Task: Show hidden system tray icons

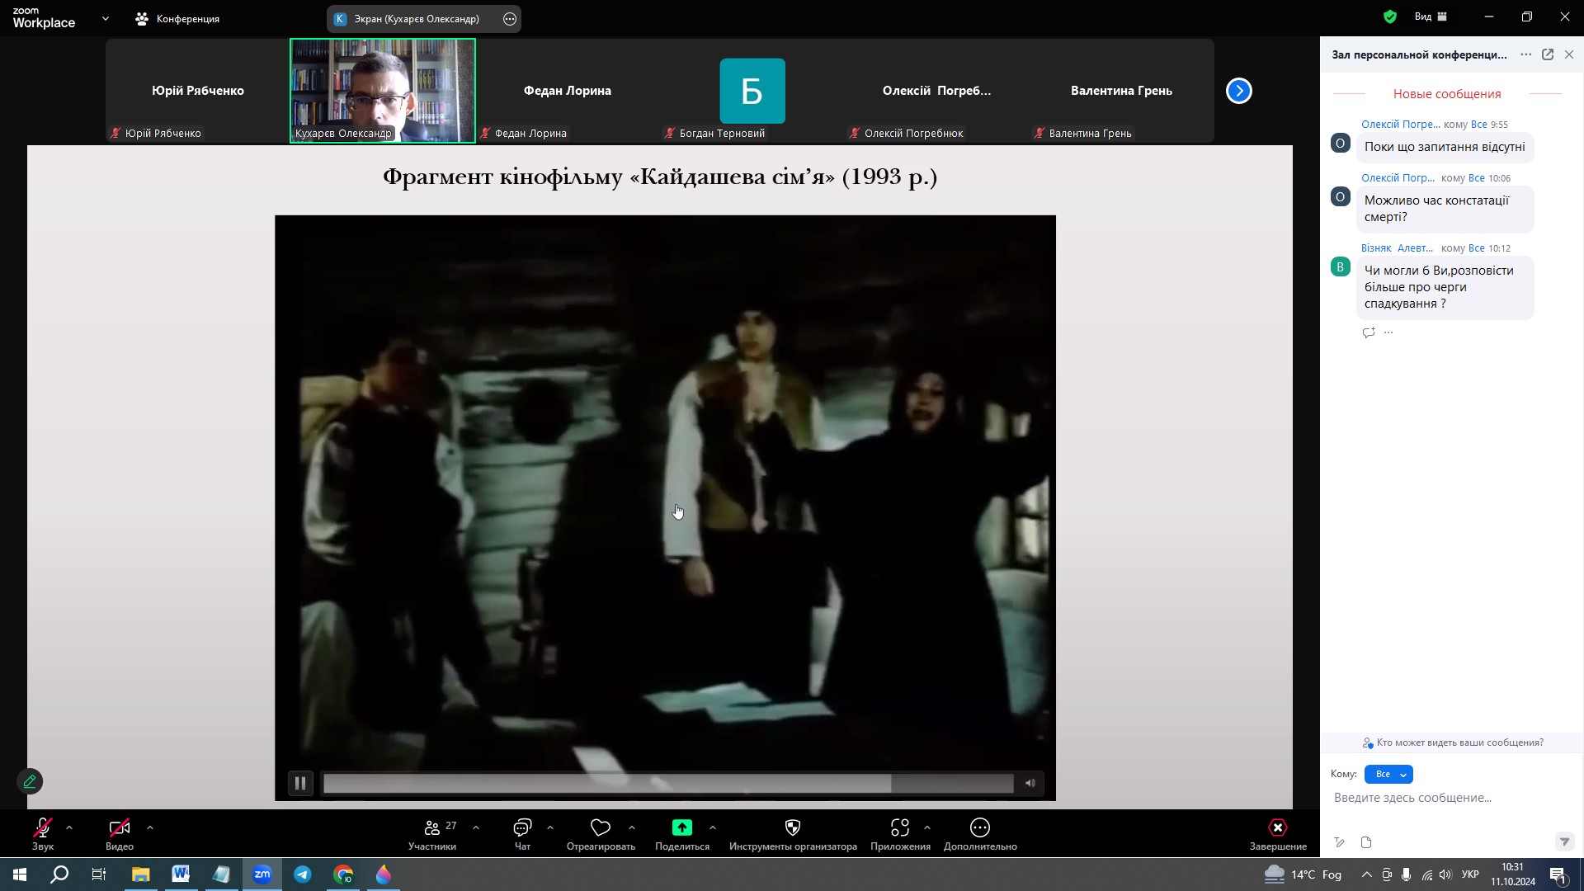Action: 1367,874
